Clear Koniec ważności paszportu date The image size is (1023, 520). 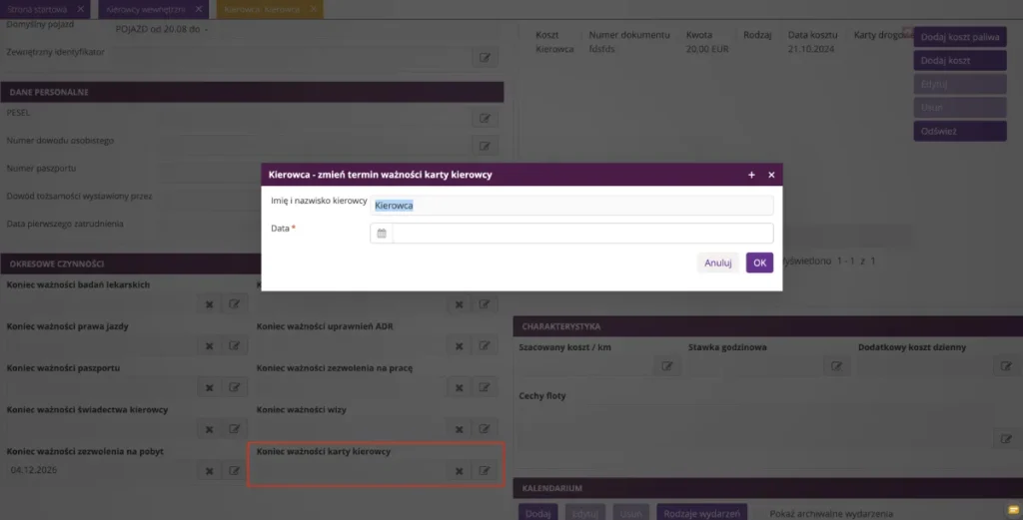point(210,387)
